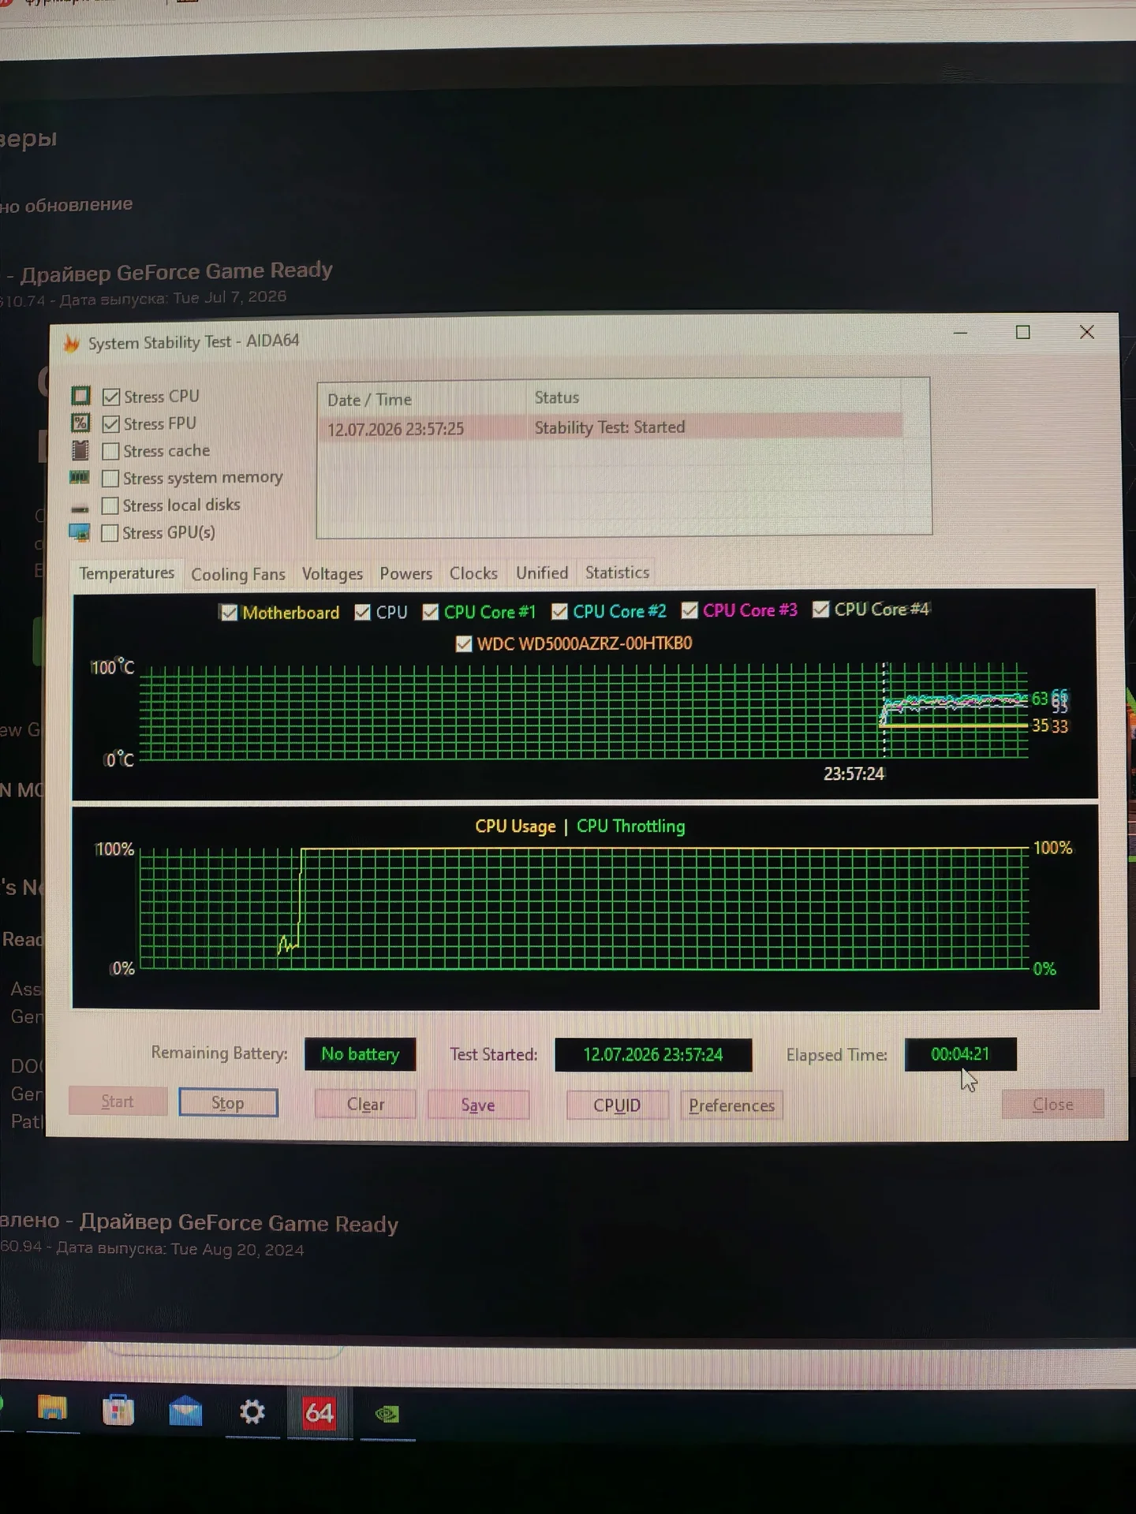
Task: Stop the stability test
Action: click(x=228, y=1102)
